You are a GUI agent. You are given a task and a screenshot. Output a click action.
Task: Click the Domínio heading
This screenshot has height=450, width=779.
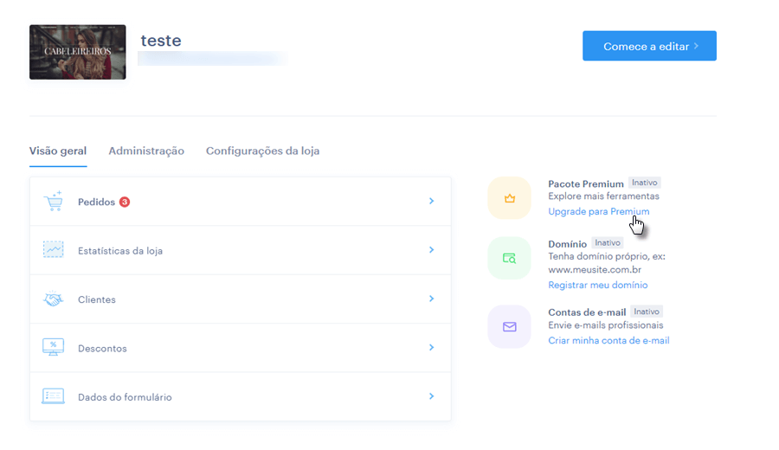567,244
